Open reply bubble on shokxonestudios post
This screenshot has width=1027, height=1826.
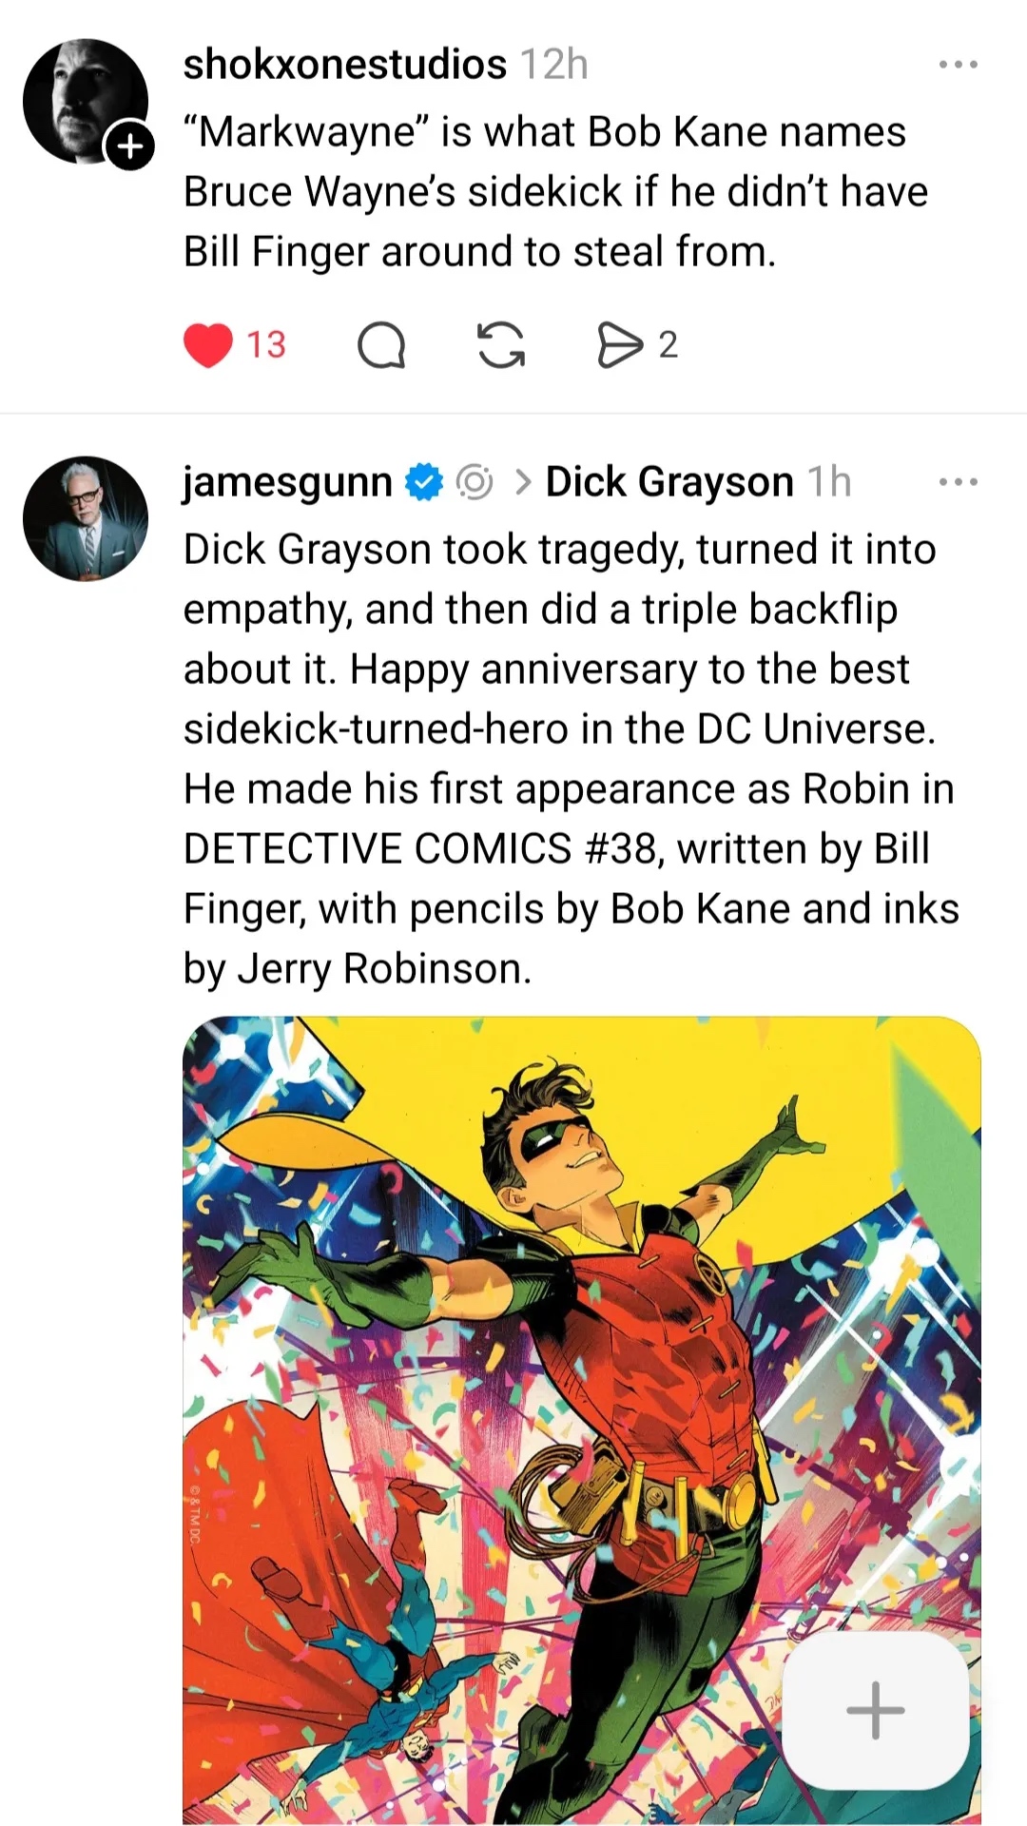pos(381,345)
